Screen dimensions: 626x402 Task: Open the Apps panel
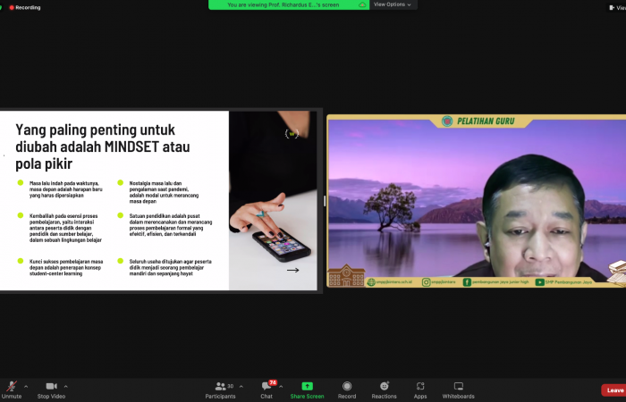420,389
